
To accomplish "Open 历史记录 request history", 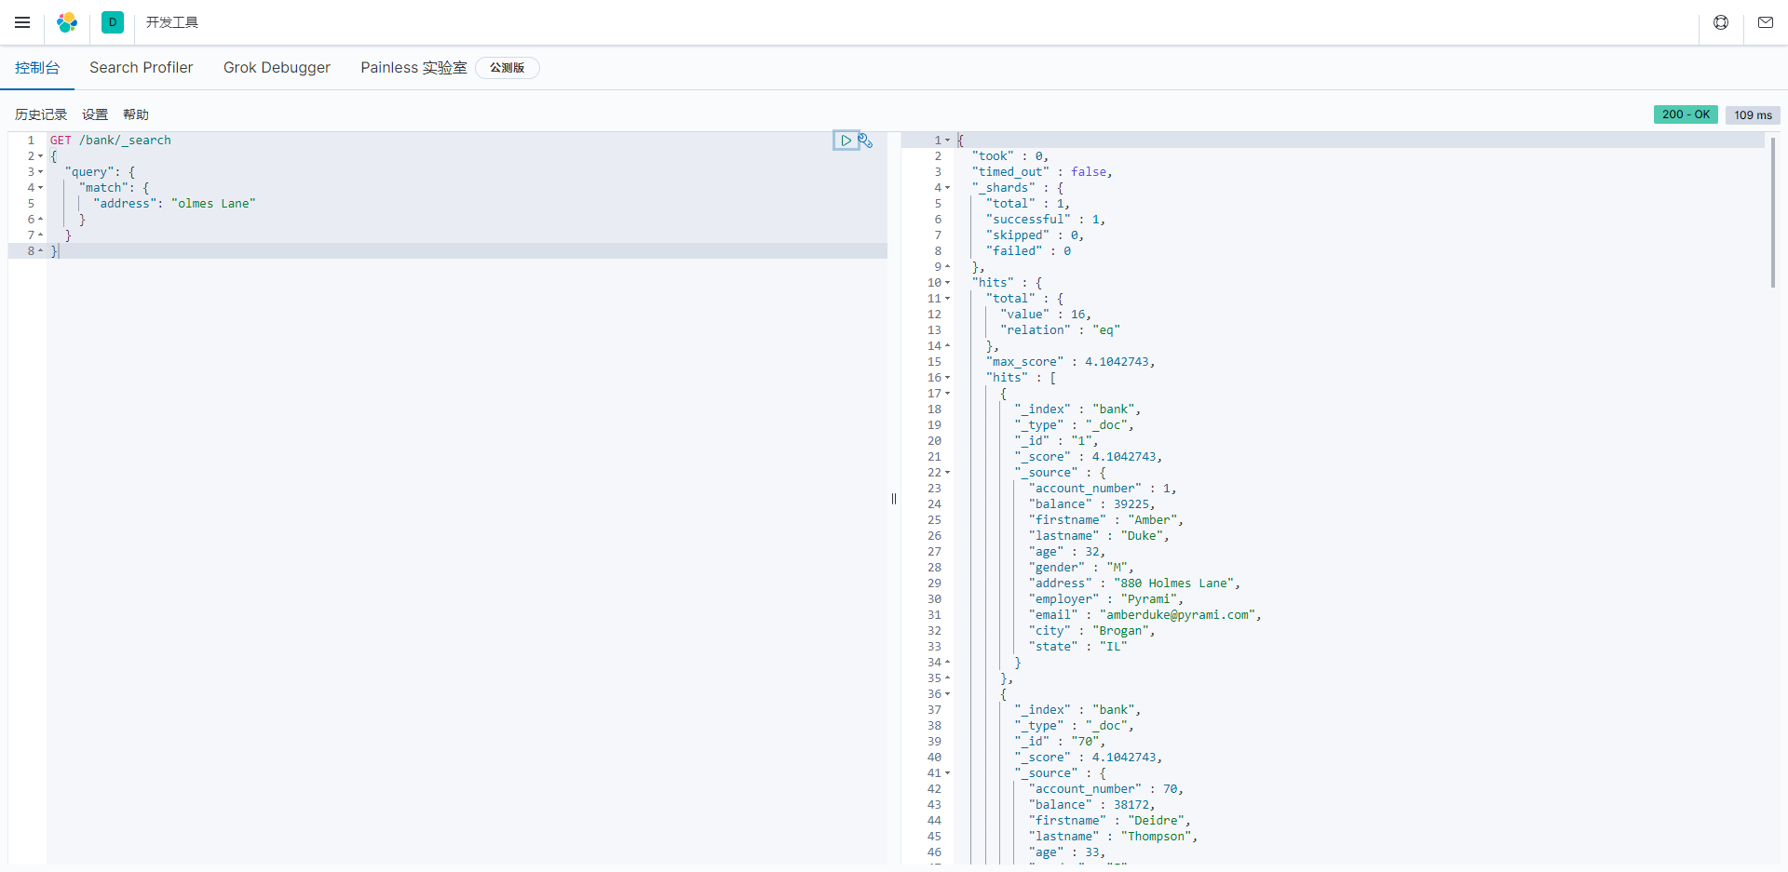I will (41, 114).
